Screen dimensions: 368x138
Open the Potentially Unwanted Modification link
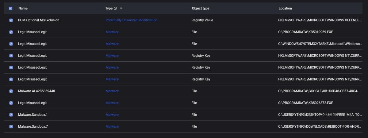[x=131, y=20]
